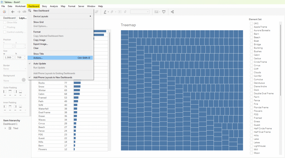Click Add Phone Layouts to New Dashboards
The image size is (285, 158).
(x=60, y=77)
